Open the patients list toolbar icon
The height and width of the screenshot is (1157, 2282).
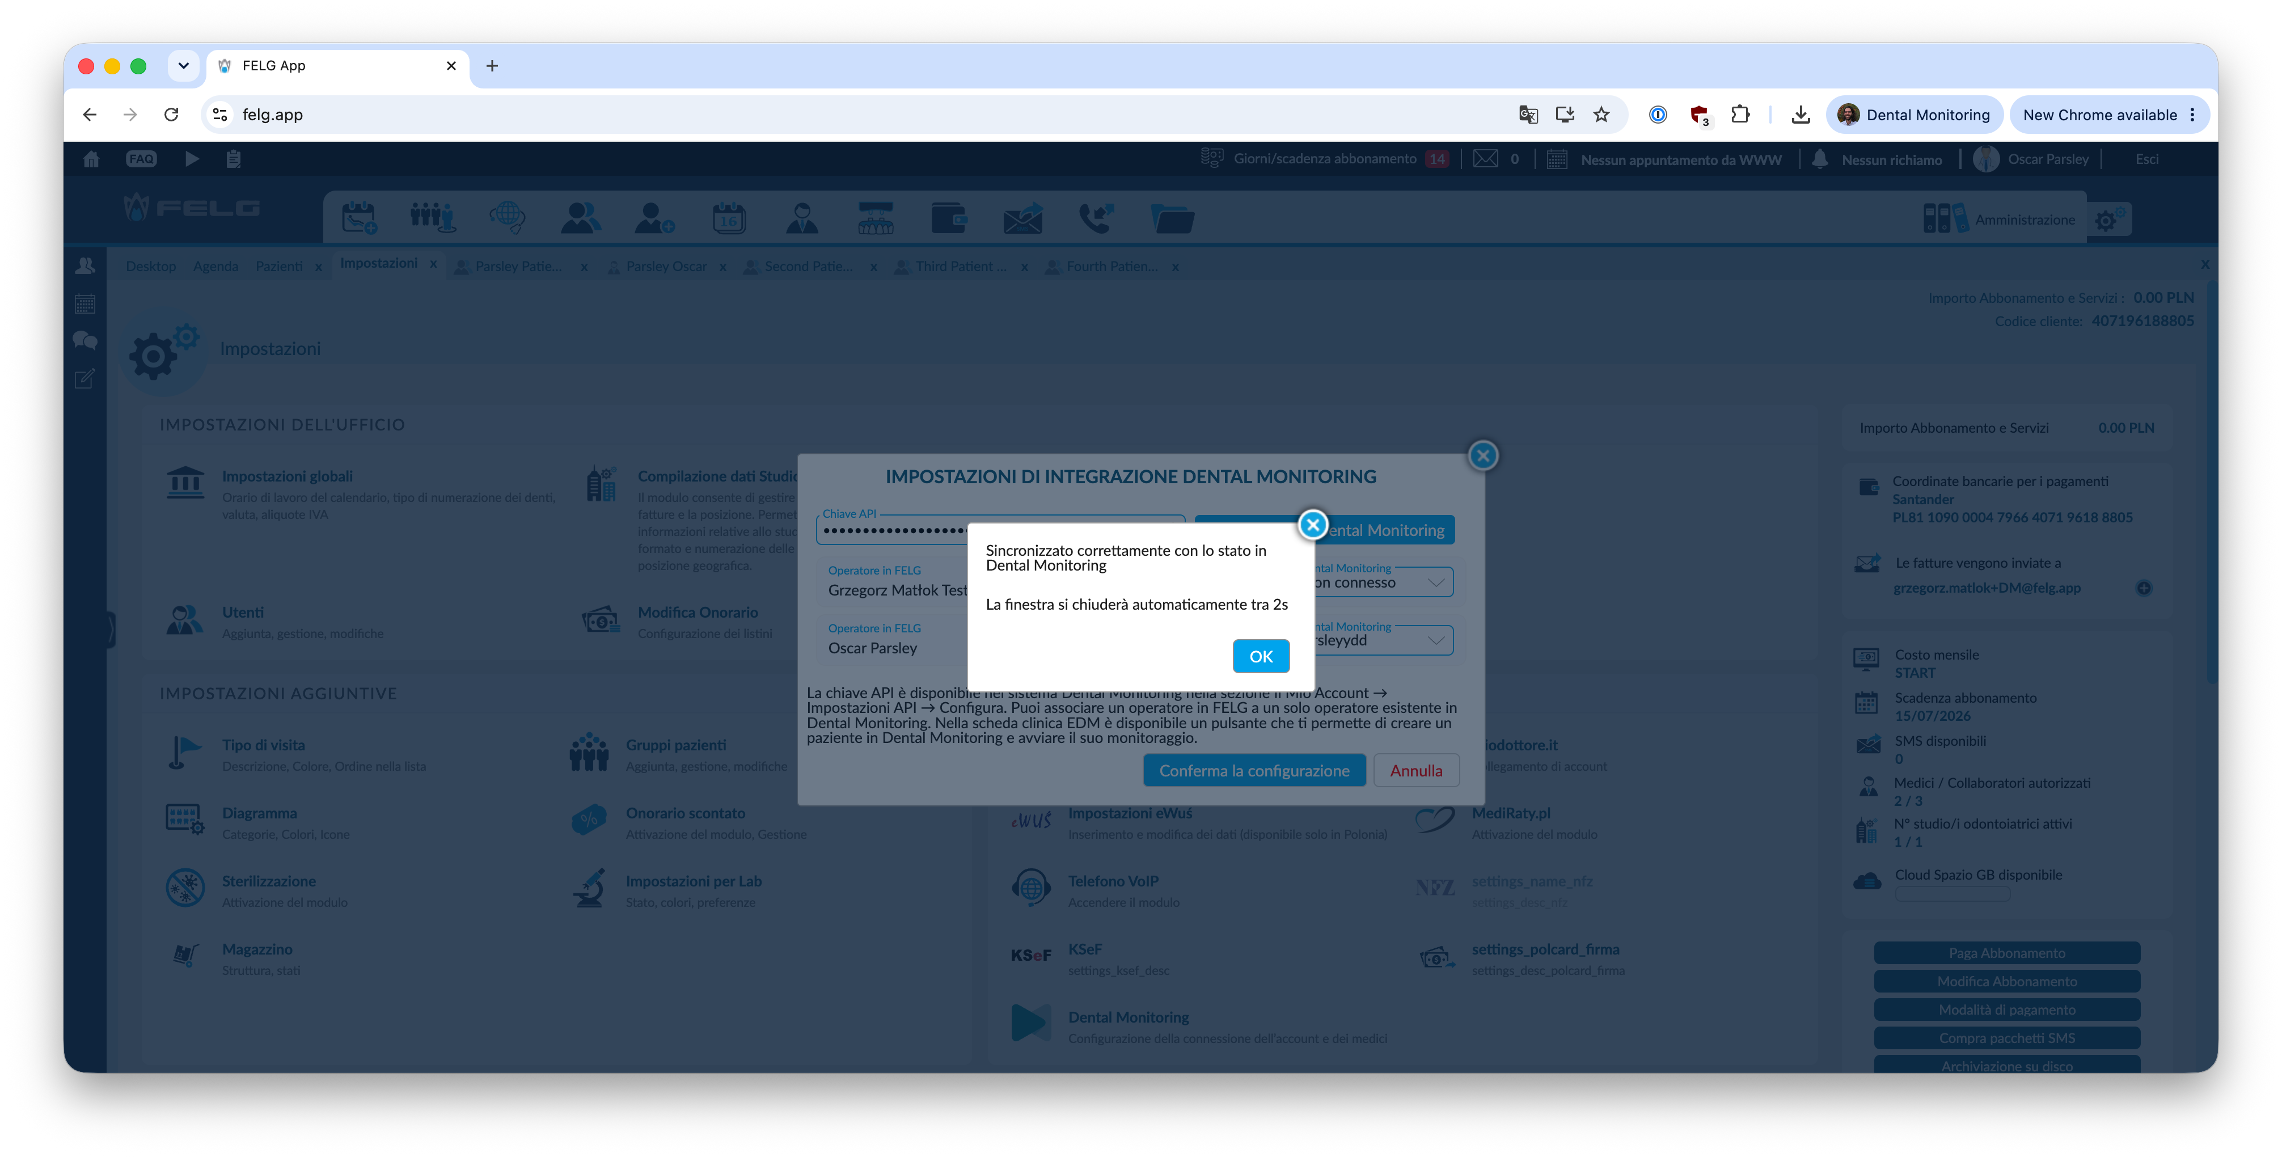(x=580, y=218)
